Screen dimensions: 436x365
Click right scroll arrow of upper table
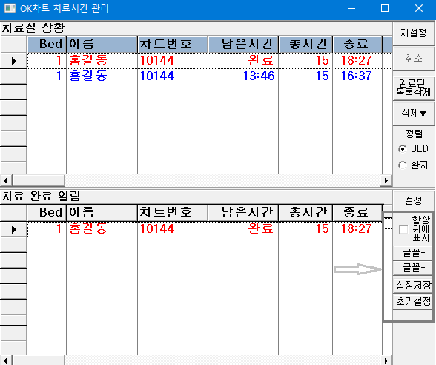point(386,180)
